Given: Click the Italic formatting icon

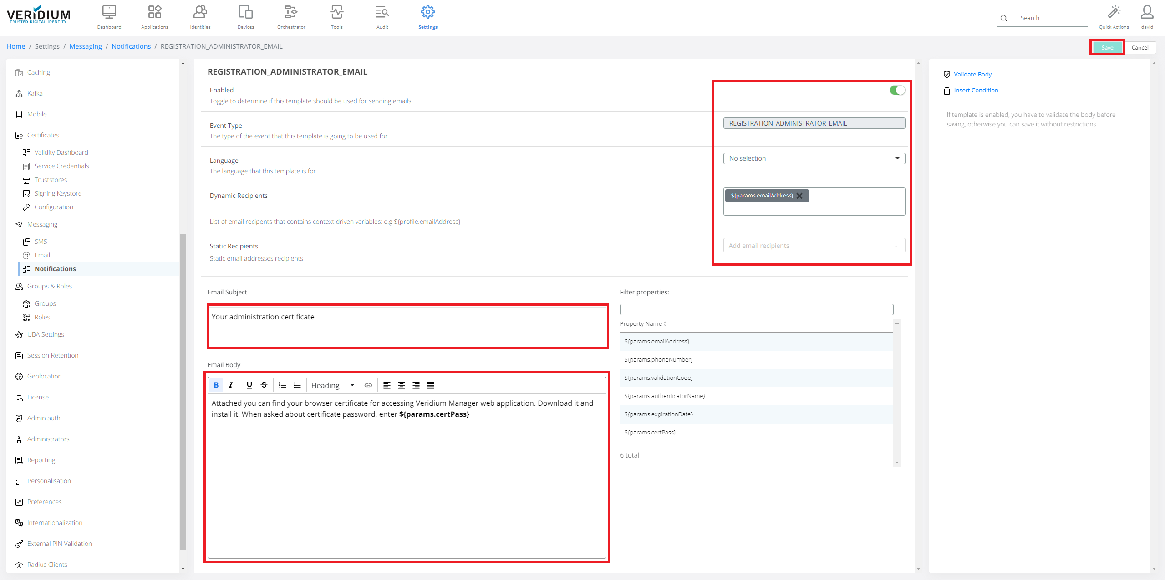Looking at the screenshot, I should (x=231, y=385).
